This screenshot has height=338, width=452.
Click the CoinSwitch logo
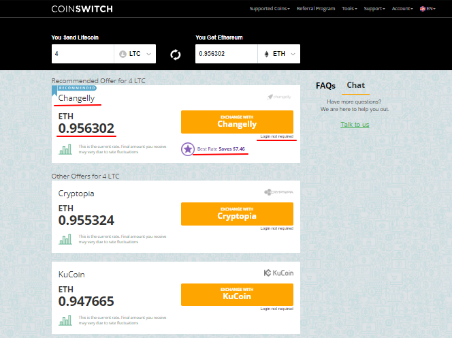point(82,9)
